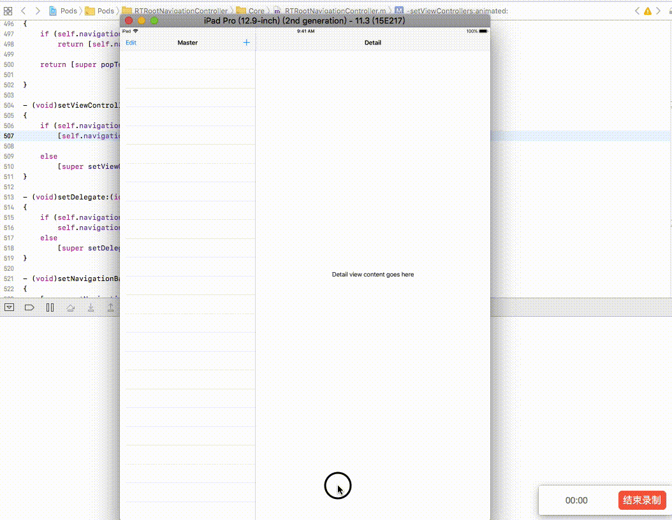Open the Pods project in jump bar
The height and width of the screenshot is (520, 672).
pyautogui.click(x=63, y=11)
